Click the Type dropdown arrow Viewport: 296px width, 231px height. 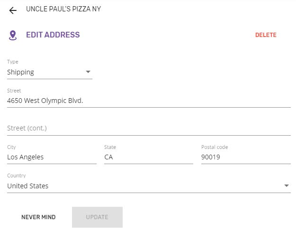(88, 72)
